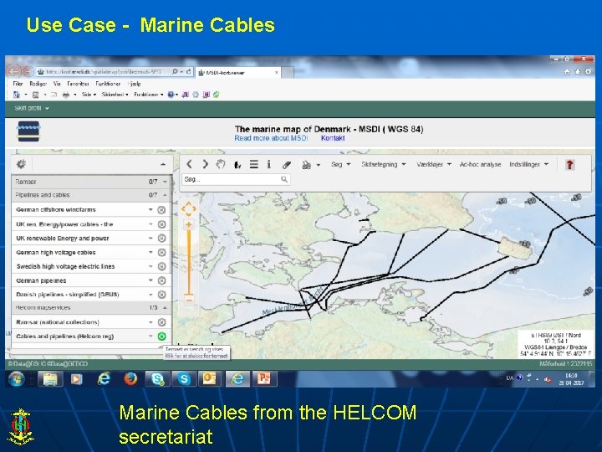Go to next map extent arrow

(x=205, y=165)
